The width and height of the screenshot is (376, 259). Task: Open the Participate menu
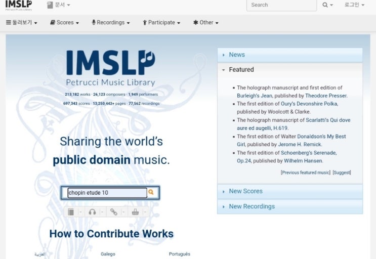[x=161, y=23]
